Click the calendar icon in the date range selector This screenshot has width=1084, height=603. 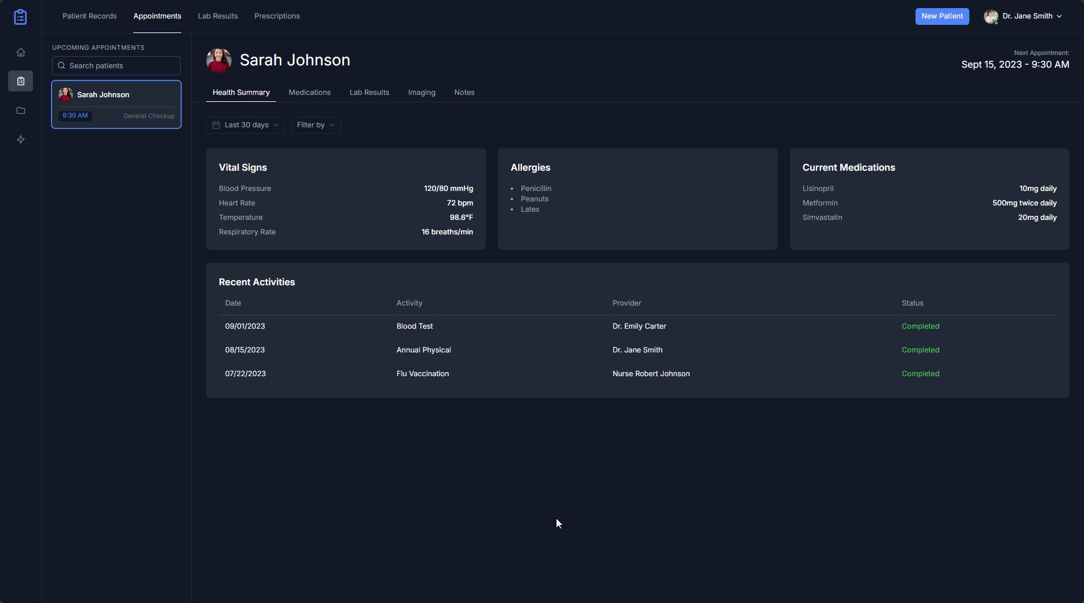(x=215, y=125)
